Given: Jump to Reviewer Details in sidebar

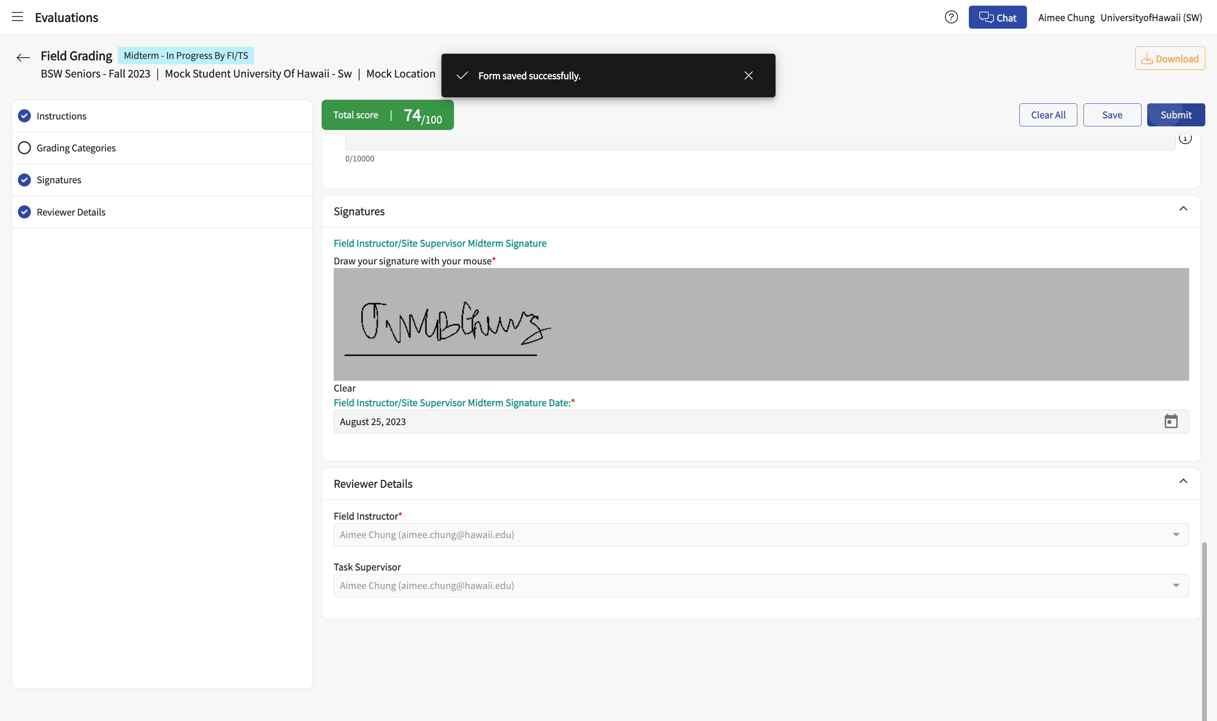Looking at the screenshot, I should (162, 212).
